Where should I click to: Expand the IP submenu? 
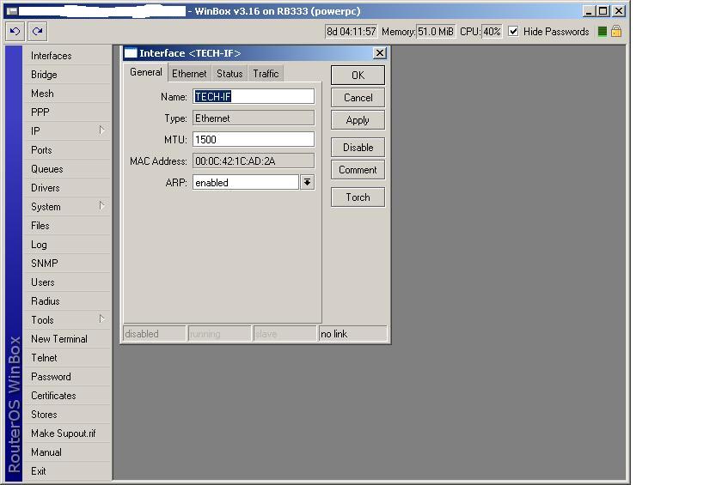(101, 130)
